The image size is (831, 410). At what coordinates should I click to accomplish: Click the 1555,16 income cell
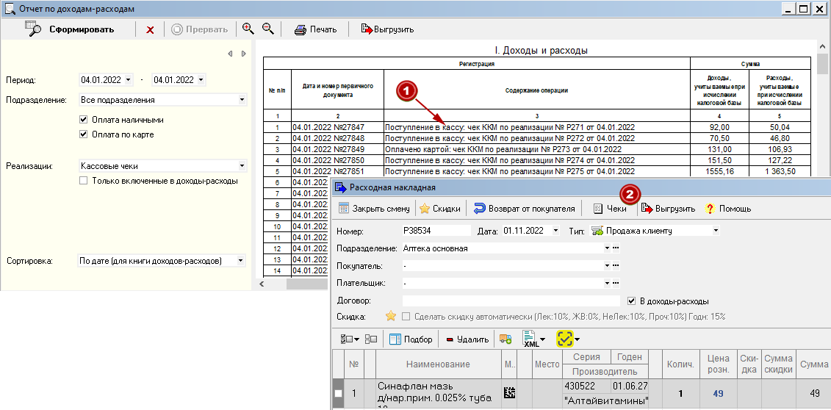(719, 172)
